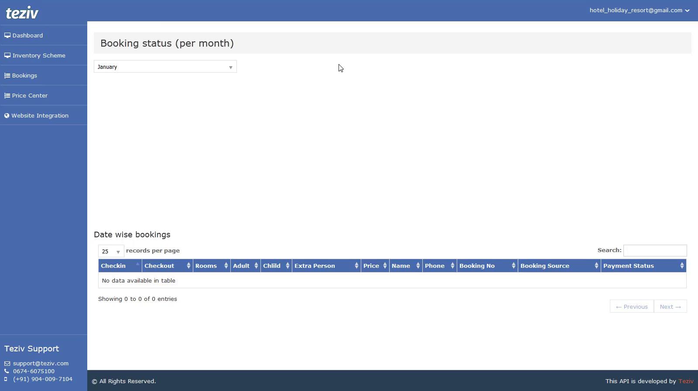Viewport: 698px width, 391px height.
Task: Click the Extra Person column header
Action: tap(326, 266)
